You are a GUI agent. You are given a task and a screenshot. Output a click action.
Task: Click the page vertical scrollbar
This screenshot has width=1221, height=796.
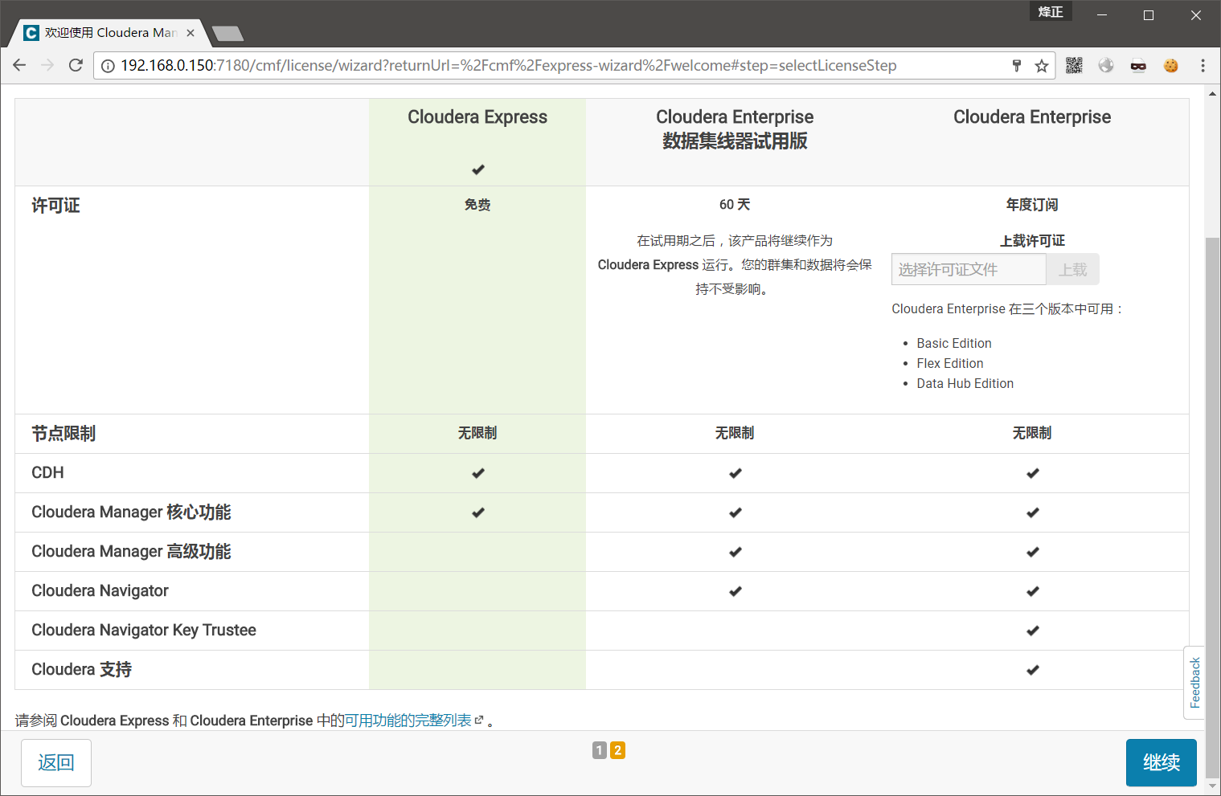pyautogui.click(x=1212, y=506)
